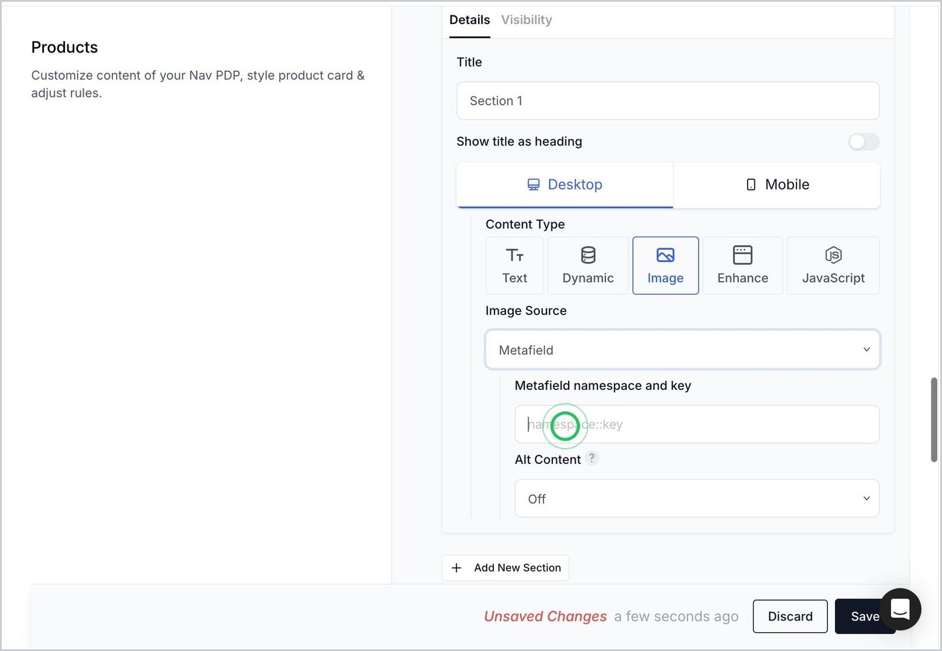Toggle Show title as heading switch
The height and width of the screenshot is (651, 942).
click(864, 141)
